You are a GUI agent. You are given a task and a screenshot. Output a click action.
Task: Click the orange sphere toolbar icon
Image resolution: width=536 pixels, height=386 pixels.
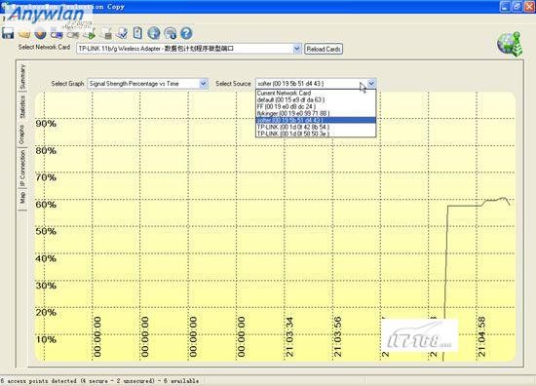tap(40, 33)
